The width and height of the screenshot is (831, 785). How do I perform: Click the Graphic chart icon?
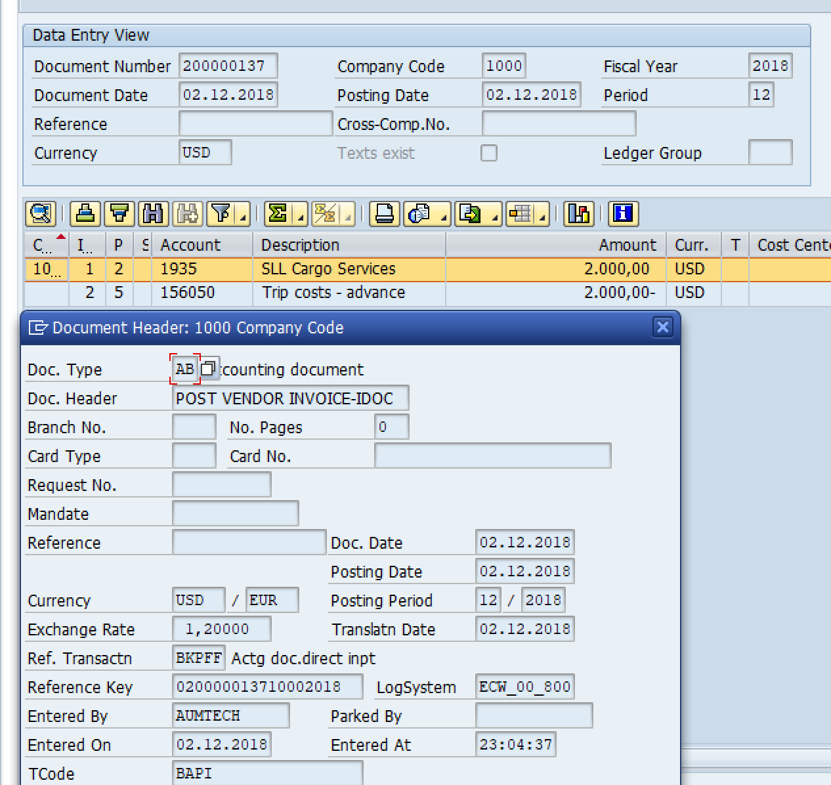tap(578, 214)
